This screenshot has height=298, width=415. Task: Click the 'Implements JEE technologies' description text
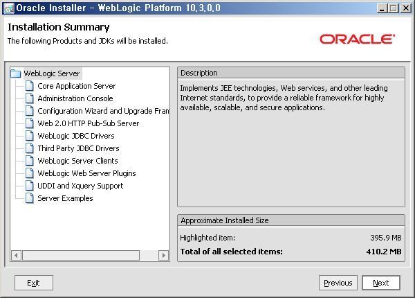coord(284,98)
